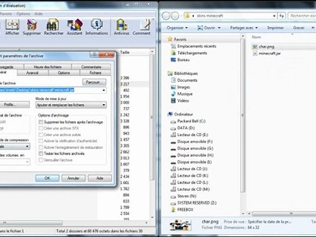Expand the Explorer address bar history arrow
The width and height of the screenshot is (316, 237).
(x=274, y=16)
